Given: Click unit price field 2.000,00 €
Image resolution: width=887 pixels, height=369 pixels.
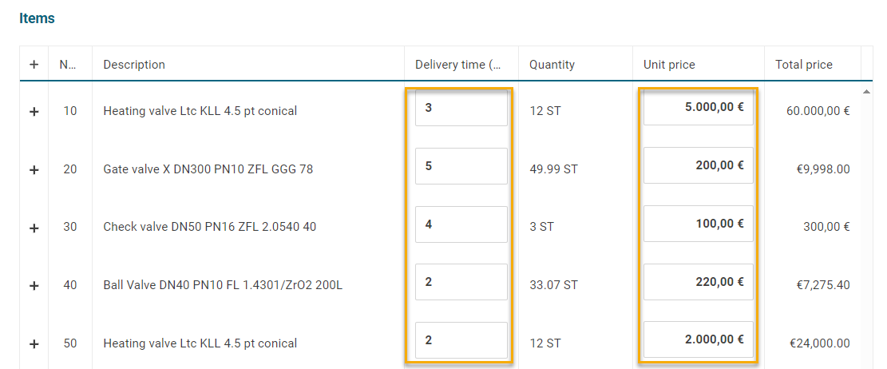Looking at the screenshot, I should 698,340.
